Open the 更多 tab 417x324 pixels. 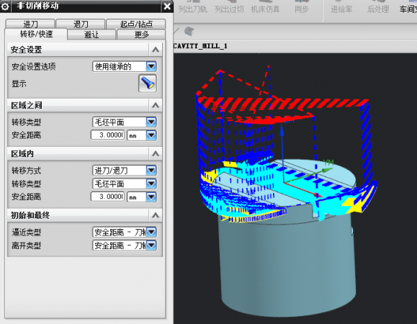pyautogui.click(x=141, y=35)
